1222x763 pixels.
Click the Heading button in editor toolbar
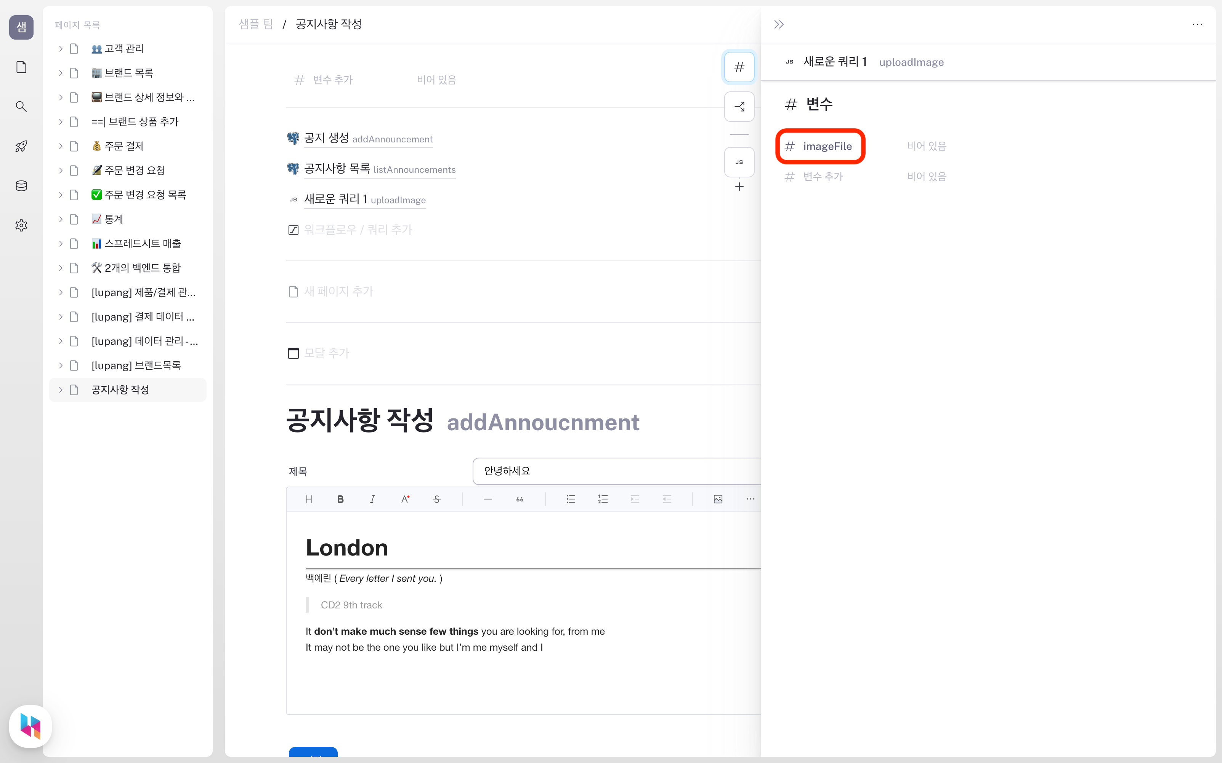click(309, 499)
